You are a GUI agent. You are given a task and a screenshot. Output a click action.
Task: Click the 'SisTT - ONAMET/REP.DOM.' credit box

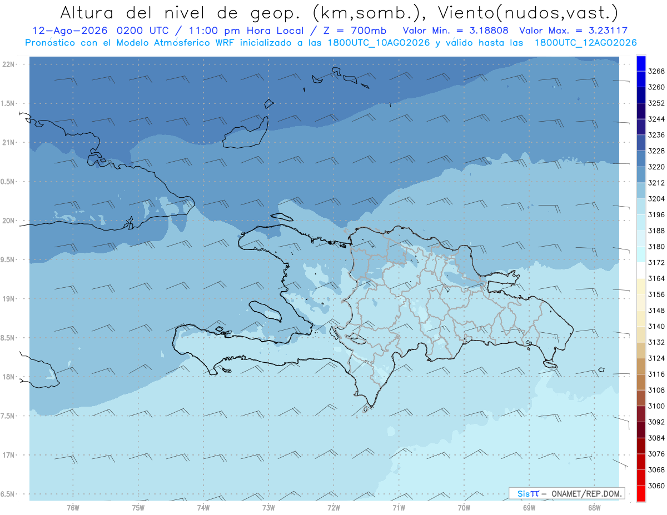(566, 493)
